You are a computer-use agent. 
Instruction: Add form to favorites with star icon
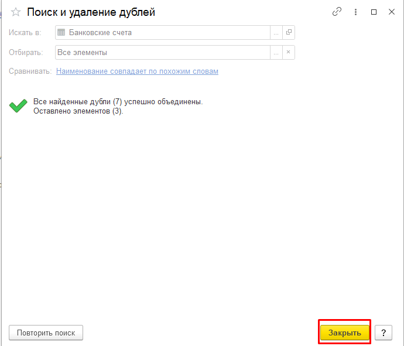(x=16, y=12)
